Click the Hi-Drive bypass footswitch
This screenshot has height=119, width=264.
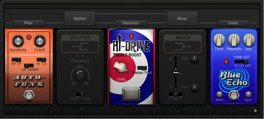(x=131, y=94)
